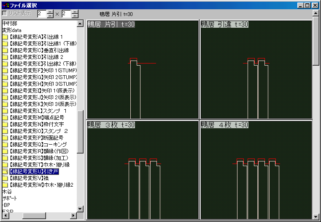Click the first grid count field

pos(42,14)
